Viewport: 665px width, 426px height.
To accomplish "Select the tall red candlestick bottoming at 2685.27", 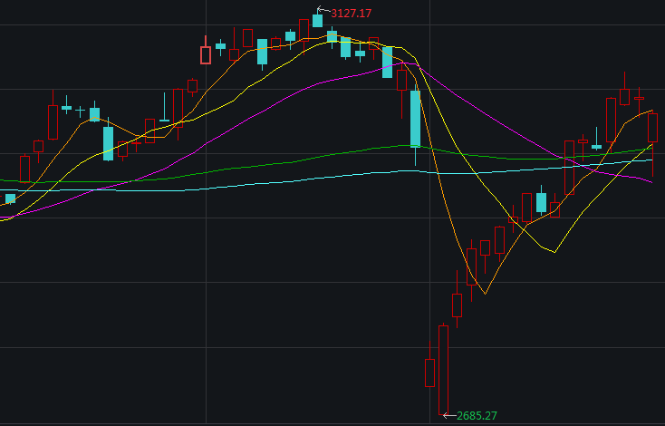I will (x=443, y=369).
